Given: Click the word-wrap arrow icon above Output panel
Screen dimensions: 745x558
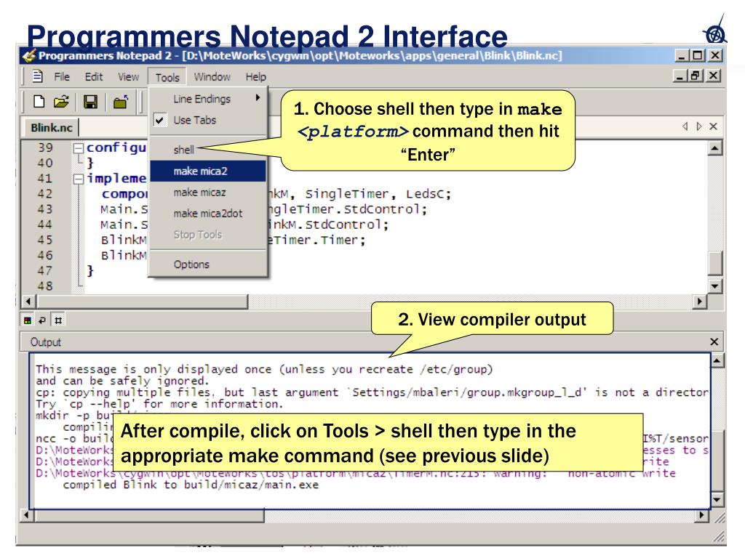Looking at the screenshot, I should (x=42, y=320).
